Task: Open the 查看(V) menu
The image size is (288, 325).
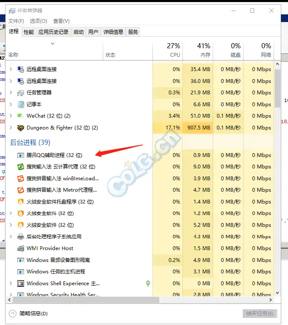Action: pos(61,21)
